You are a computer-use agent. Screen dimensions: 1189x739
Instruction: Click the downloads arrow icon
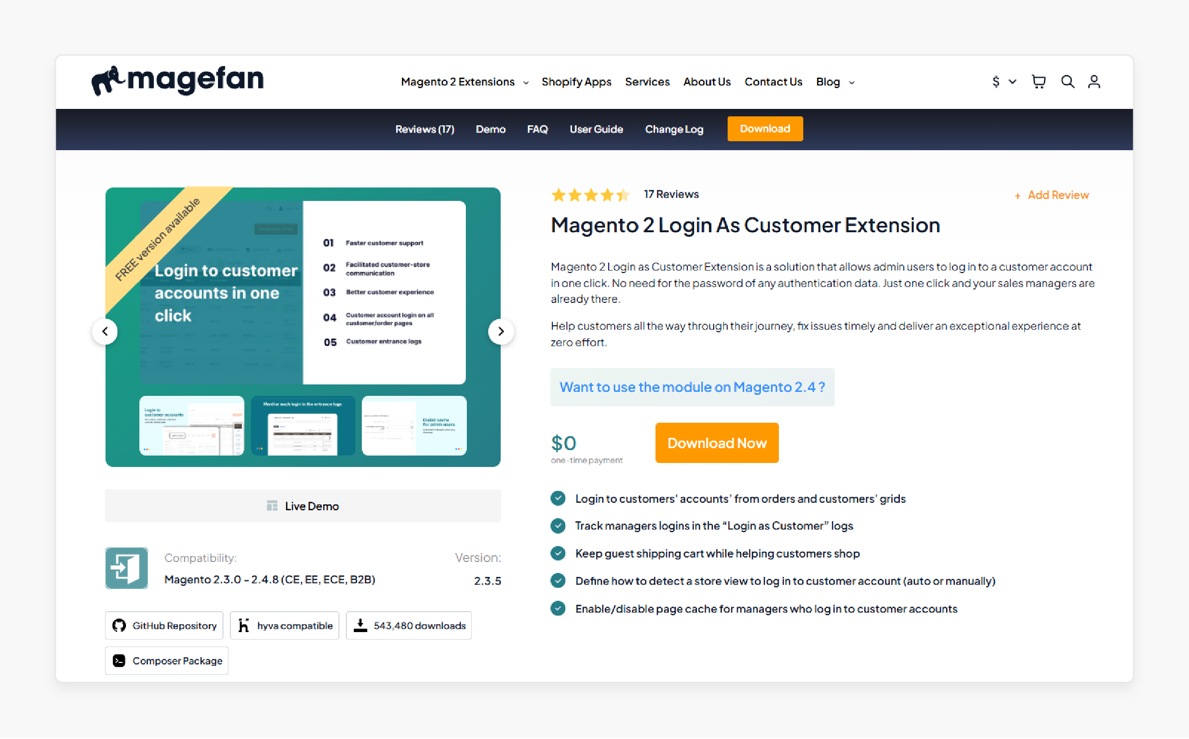pos(360,625)
